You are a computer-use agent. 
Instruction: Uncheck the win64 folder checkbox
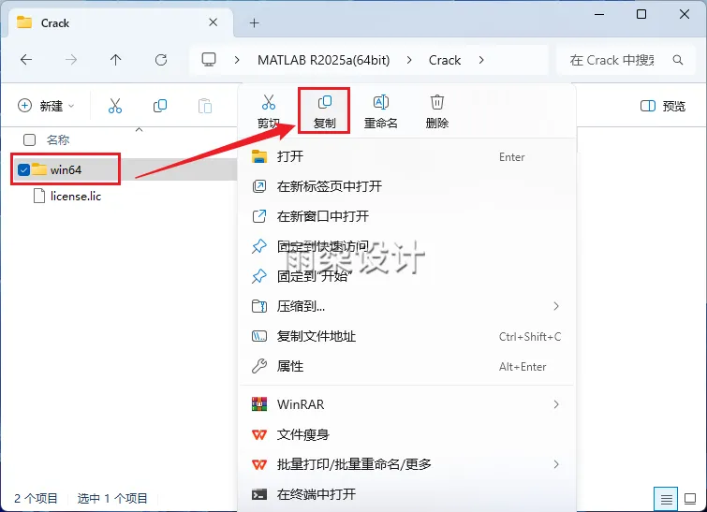pos(23,170)
